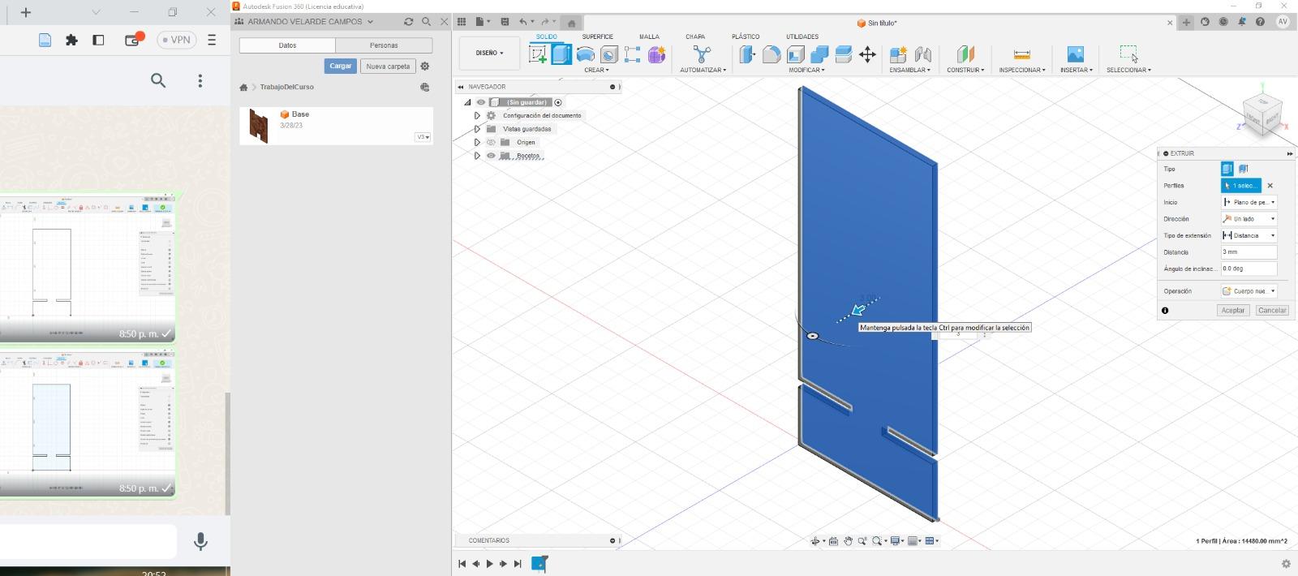Viewport: 1298px width, 576px height.
Task: Expand the Bocetos tree node
Action: 477,156
